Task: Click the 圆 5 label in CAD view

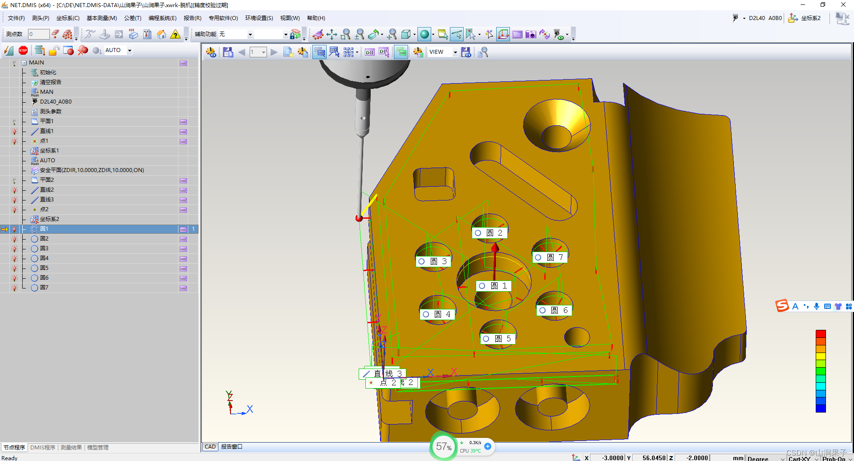Action: 498,339
